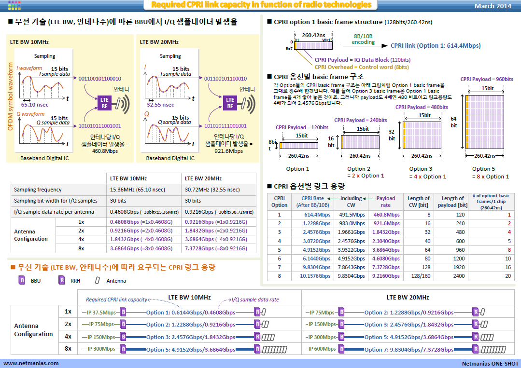The width and height of the screenshot is (521, 368).
Task: Click the RRH icon after Option 1: 0.6144Gbps link
Action: [257, 312]
